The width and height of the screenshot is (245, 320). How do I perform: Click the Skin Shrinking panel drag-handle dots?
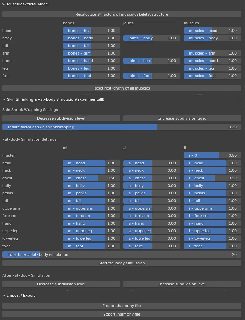pos(239,100)
